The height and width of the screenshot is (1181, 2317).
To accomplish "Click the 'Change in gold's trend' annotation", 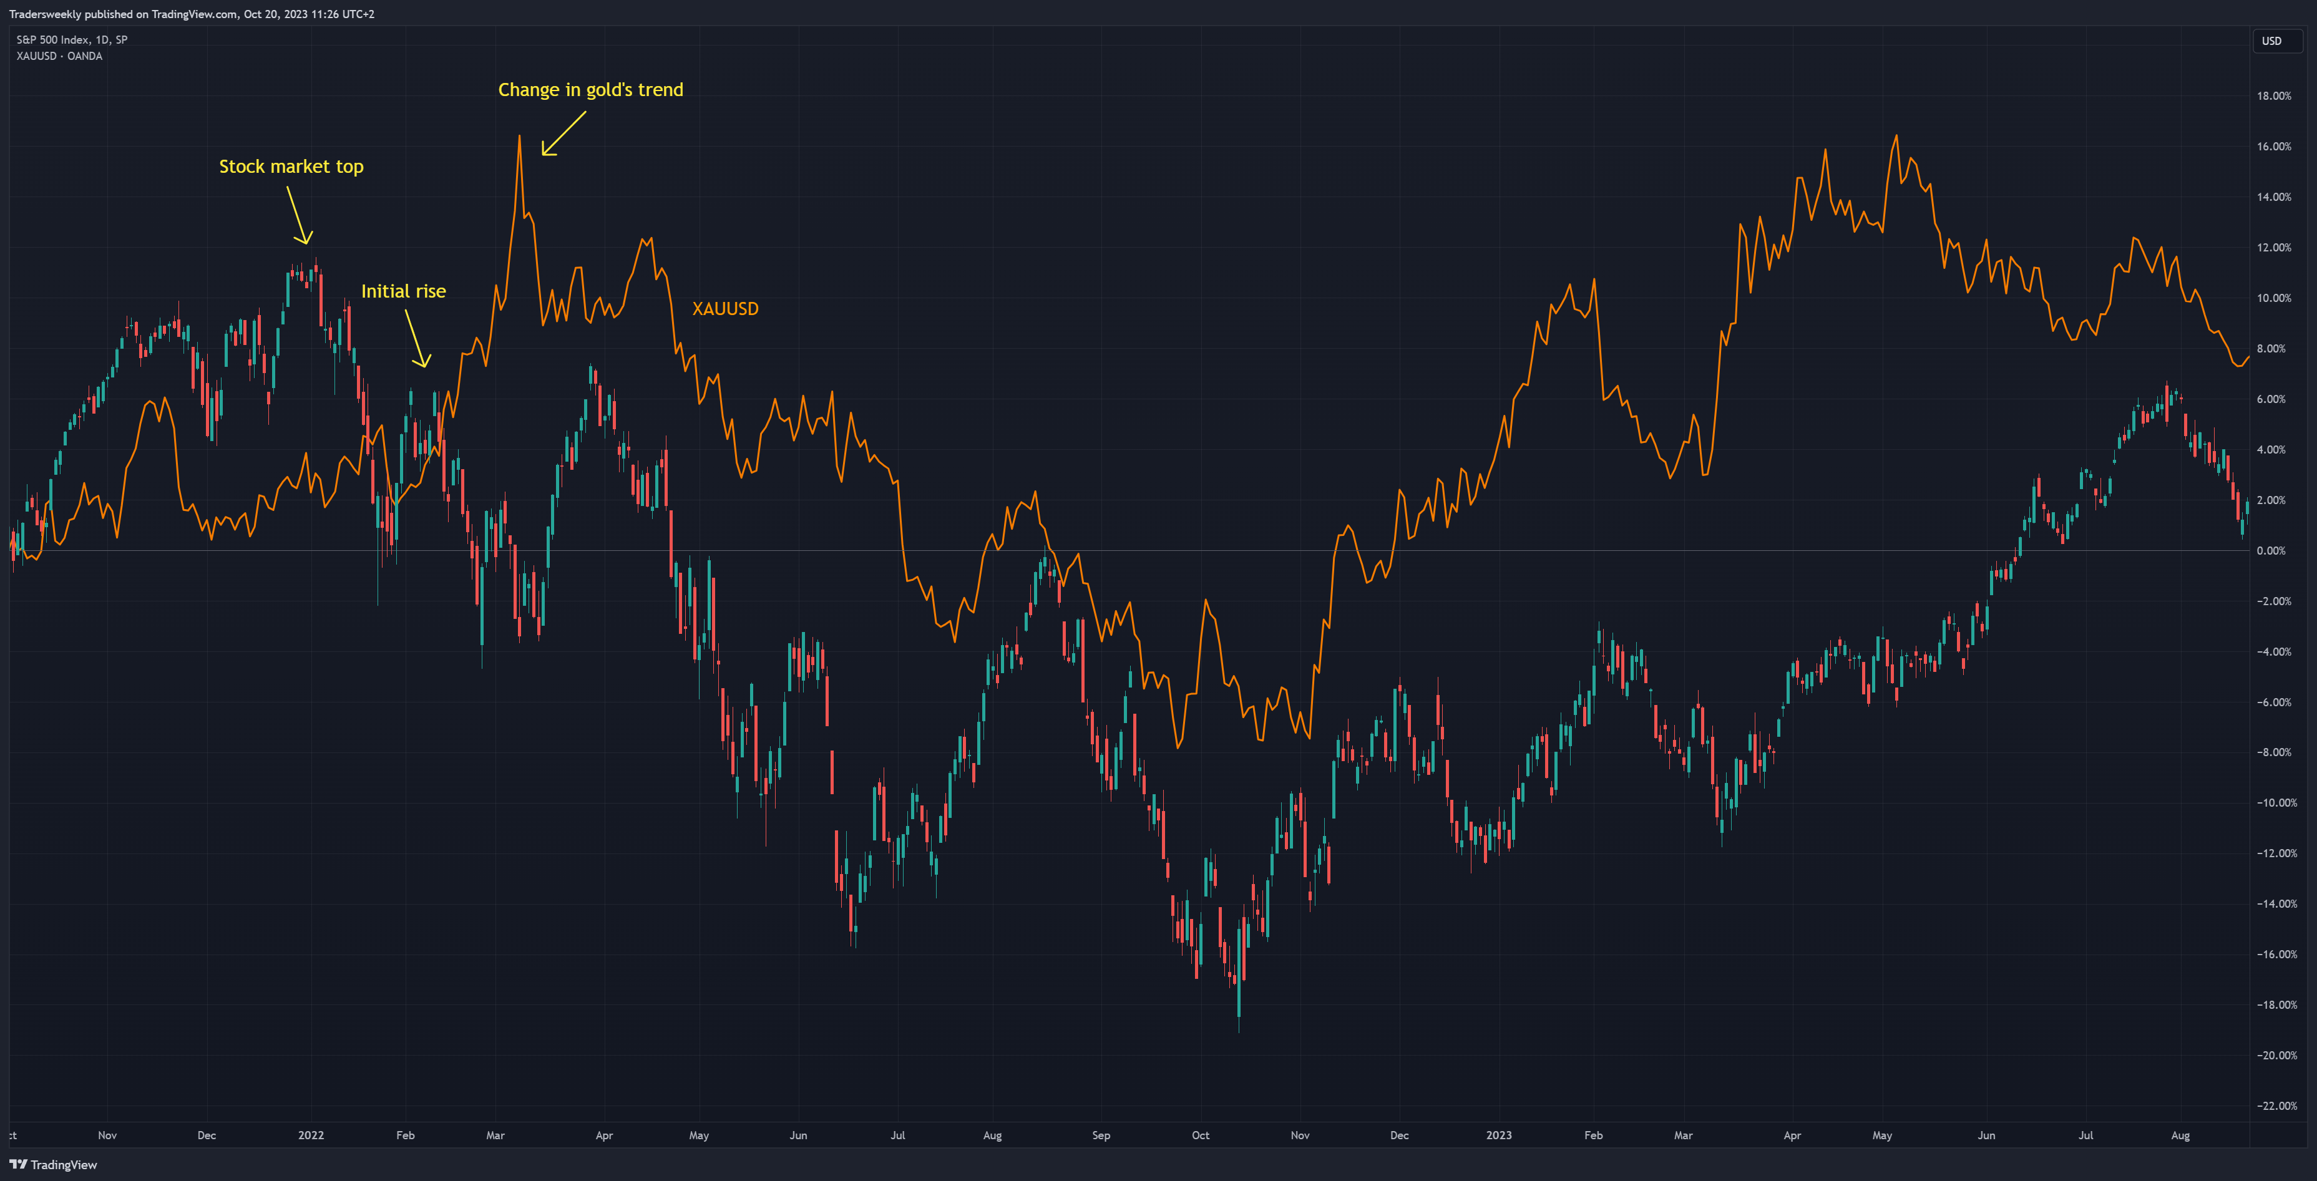I will click(591, 90).
